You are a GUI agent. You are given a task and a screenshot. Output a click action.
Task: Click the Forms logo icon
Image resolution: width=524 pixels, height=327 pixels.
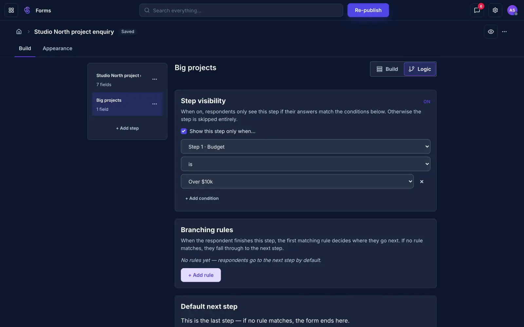(27, 10)
